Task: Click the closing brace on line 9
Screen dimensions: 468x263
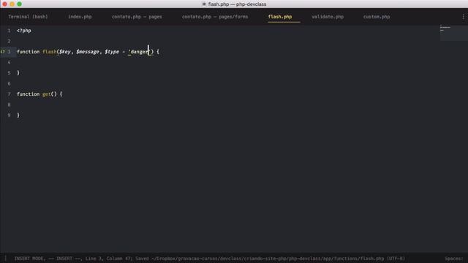Action: point(18,115)
